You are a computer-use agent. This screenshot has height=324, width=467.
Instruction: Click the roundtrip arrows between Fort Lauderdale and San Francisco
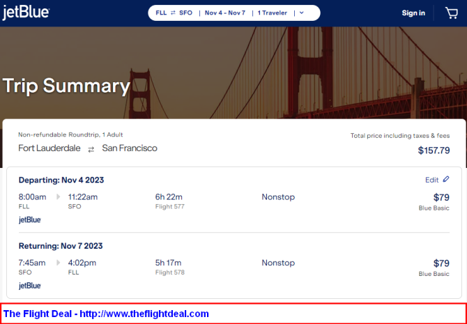91,150
